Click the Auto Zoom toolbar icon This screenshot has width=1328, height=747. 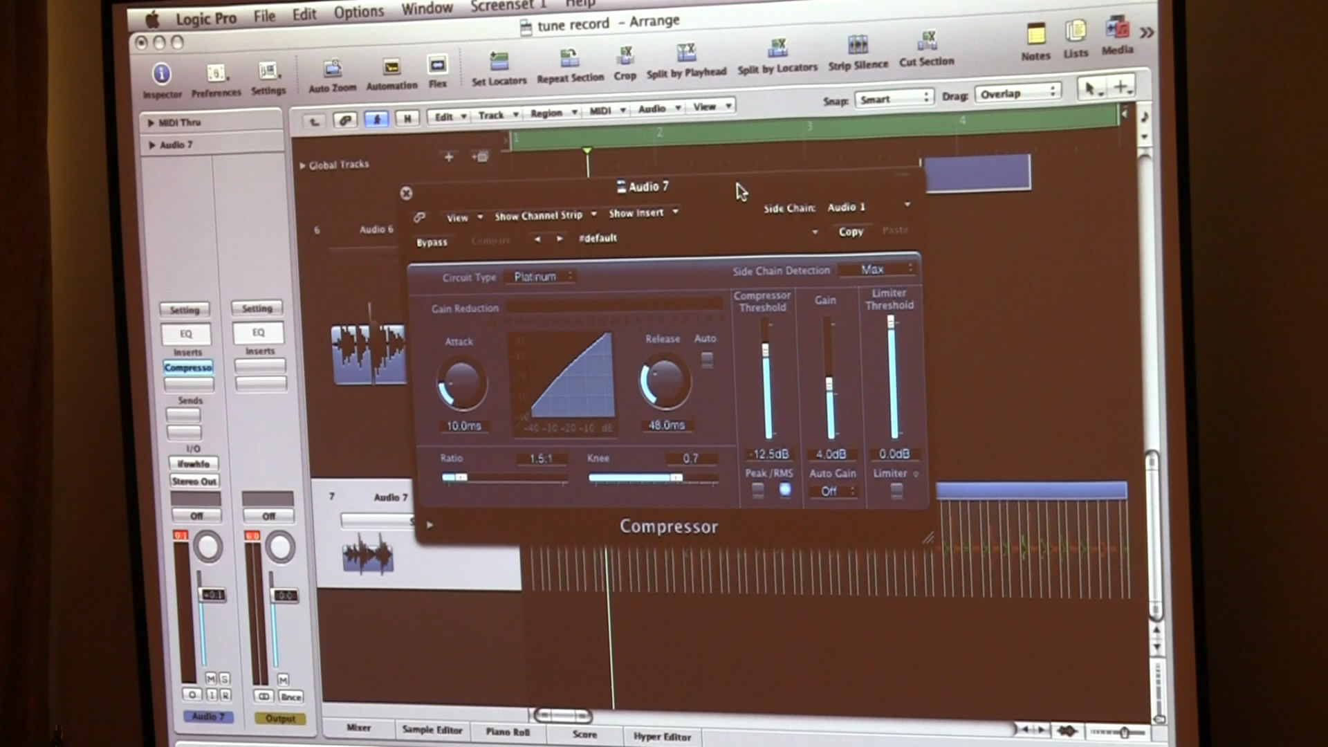333,68
